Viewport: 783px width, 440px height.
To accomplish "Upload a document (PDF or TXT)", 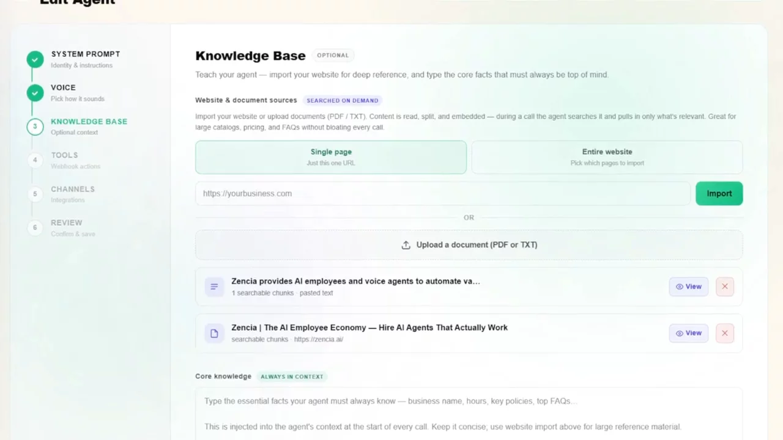I will click(469, 244).
